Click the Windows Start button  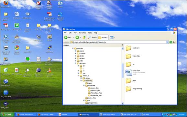click(7, 114)
